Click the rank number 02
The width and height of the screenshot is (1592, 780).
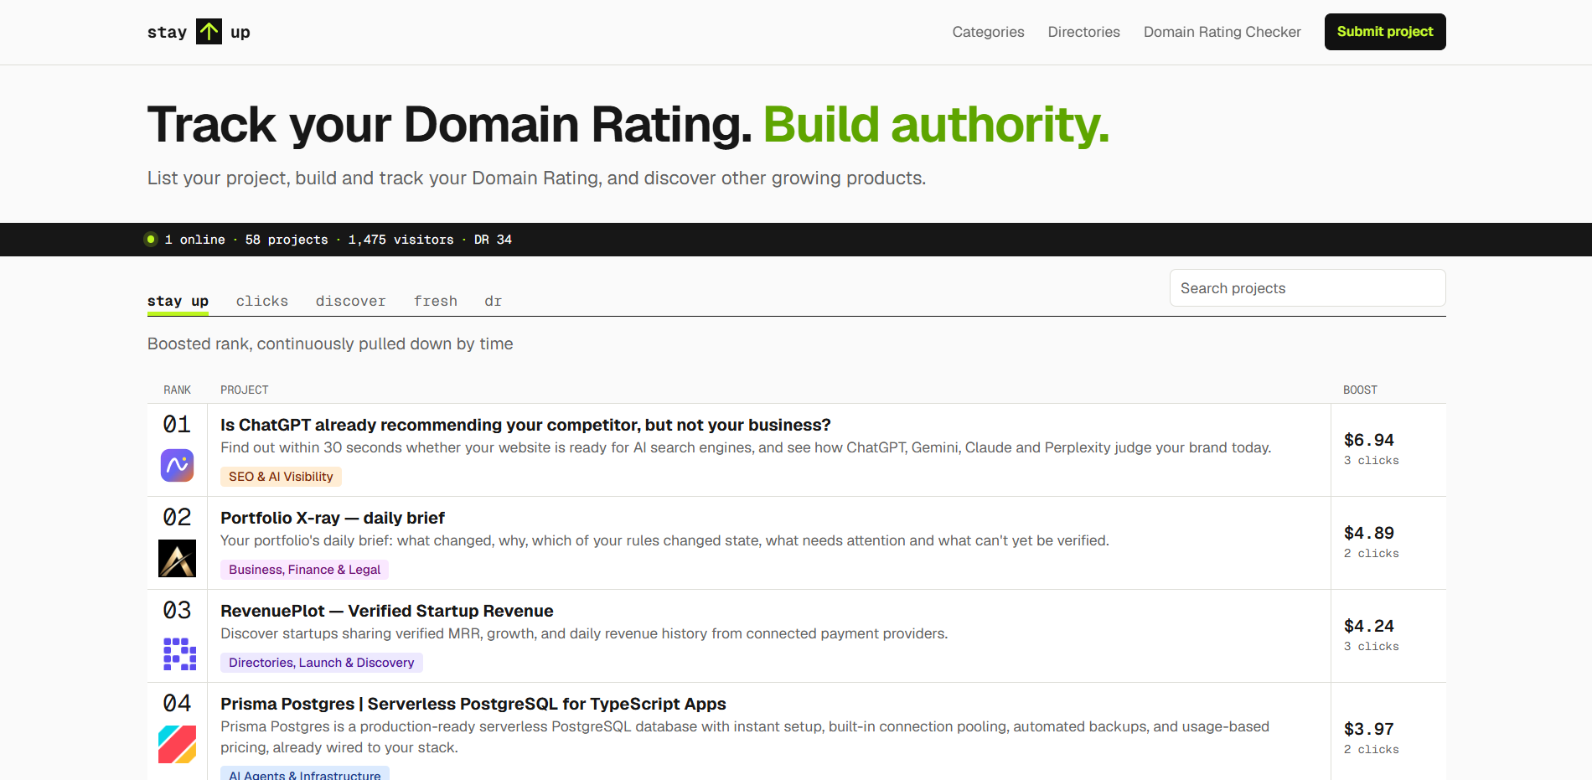[x=177, y=517]
